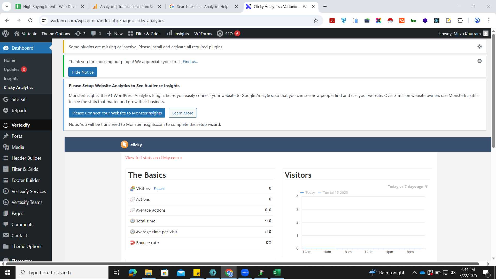Open Contact in the sidebar
Screen dimensions: 496x279
pyautogui.click(x=26, y=235)
